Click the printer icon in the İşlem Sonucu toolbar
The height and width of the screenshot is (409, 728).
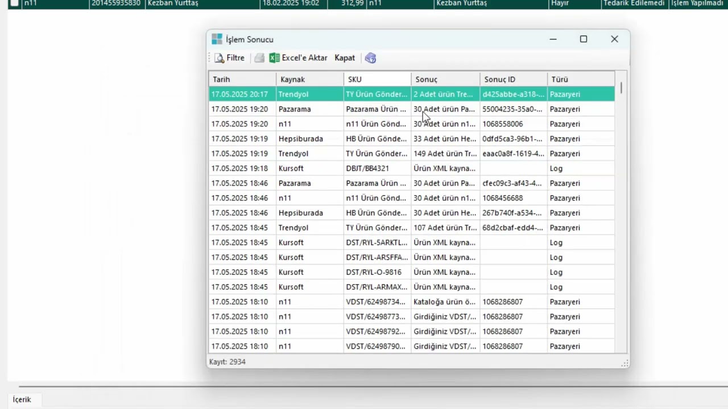259,58
